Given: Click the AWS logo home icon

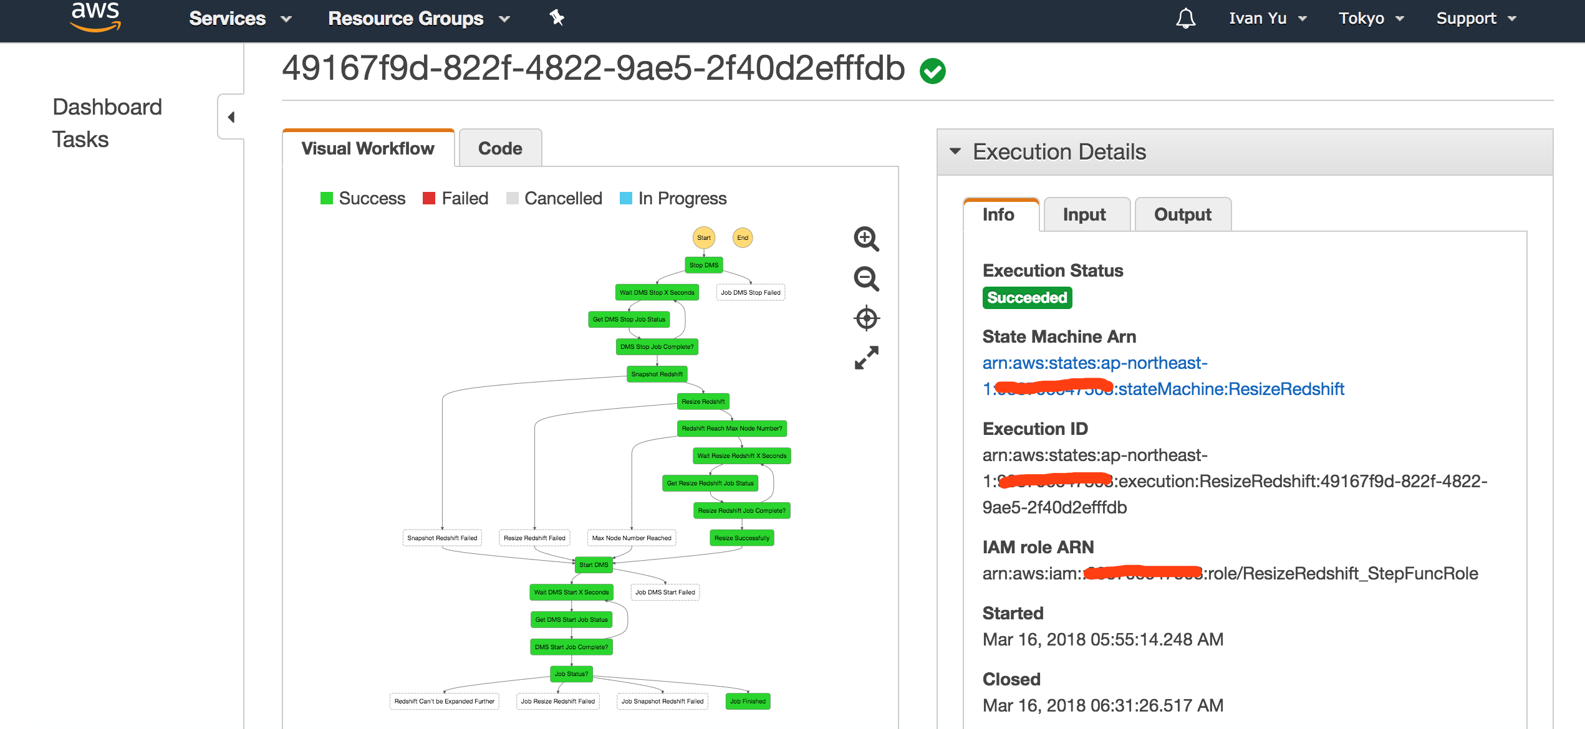Looking at the screenshot, I should click(x=95, y=17).
